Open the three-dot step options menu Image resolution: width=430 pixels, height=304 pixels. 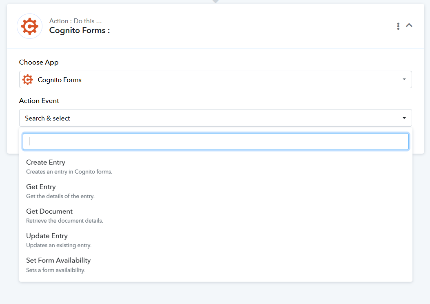[x=398, y=26]
